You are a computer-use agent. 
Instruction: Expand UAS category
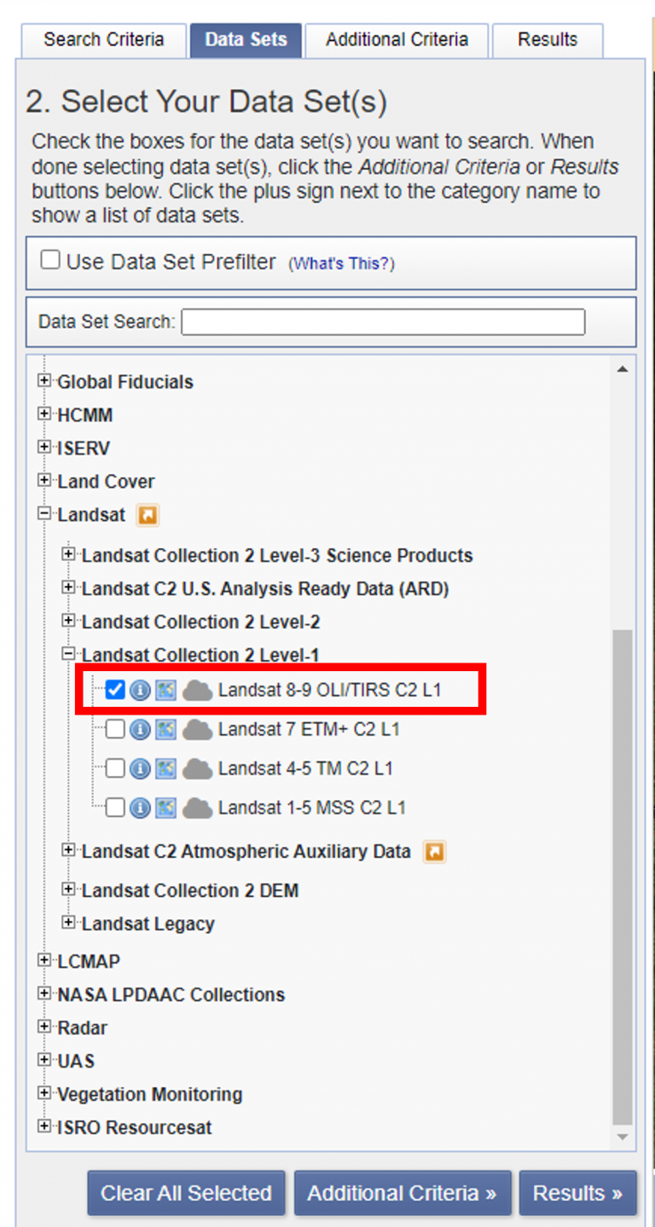click(44, 1061)
